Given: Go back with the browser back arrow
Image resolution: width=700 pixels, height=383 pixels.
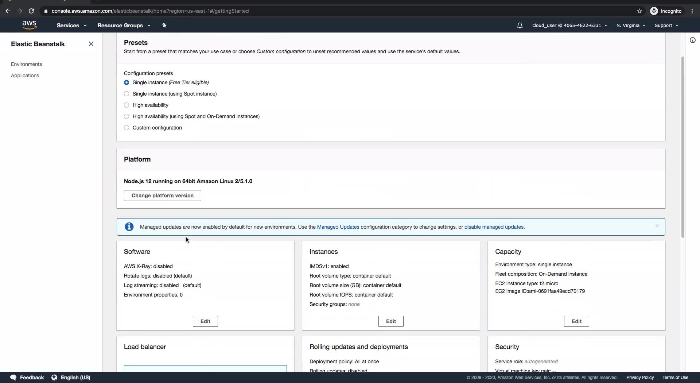Looking at the screenshot, I should 8,11.
